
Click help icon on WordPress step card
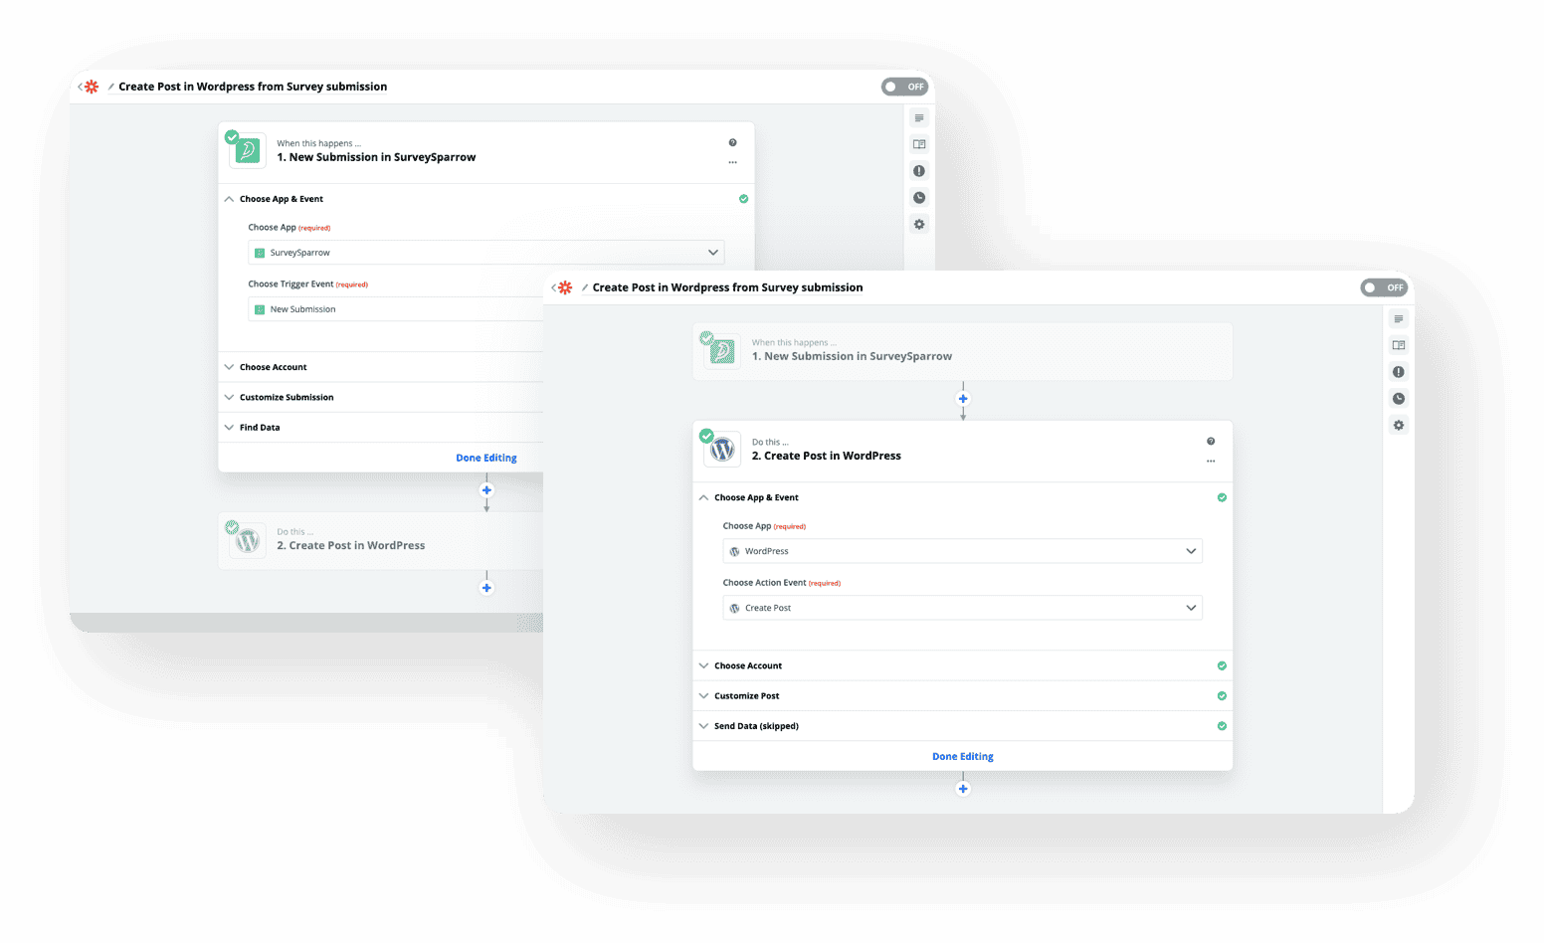click(x=1211, y=441)
